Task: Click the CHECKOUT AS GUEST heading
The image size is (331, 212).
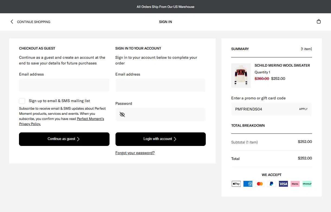Action: (37, 48)
